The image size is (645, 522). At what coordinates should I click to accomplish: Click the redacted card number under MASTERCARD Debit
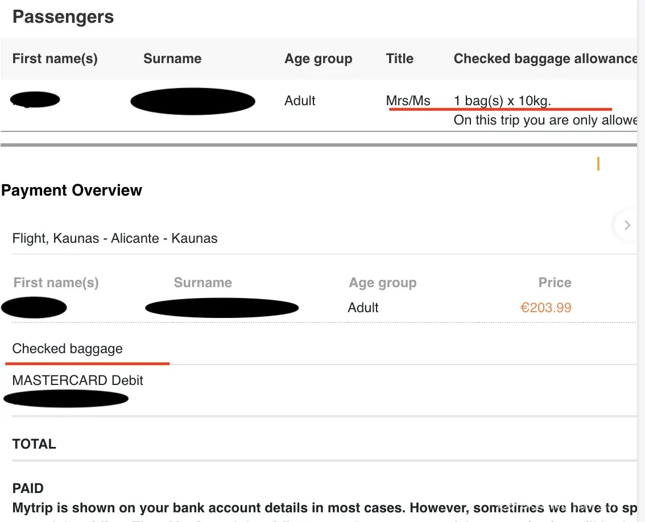66,399
